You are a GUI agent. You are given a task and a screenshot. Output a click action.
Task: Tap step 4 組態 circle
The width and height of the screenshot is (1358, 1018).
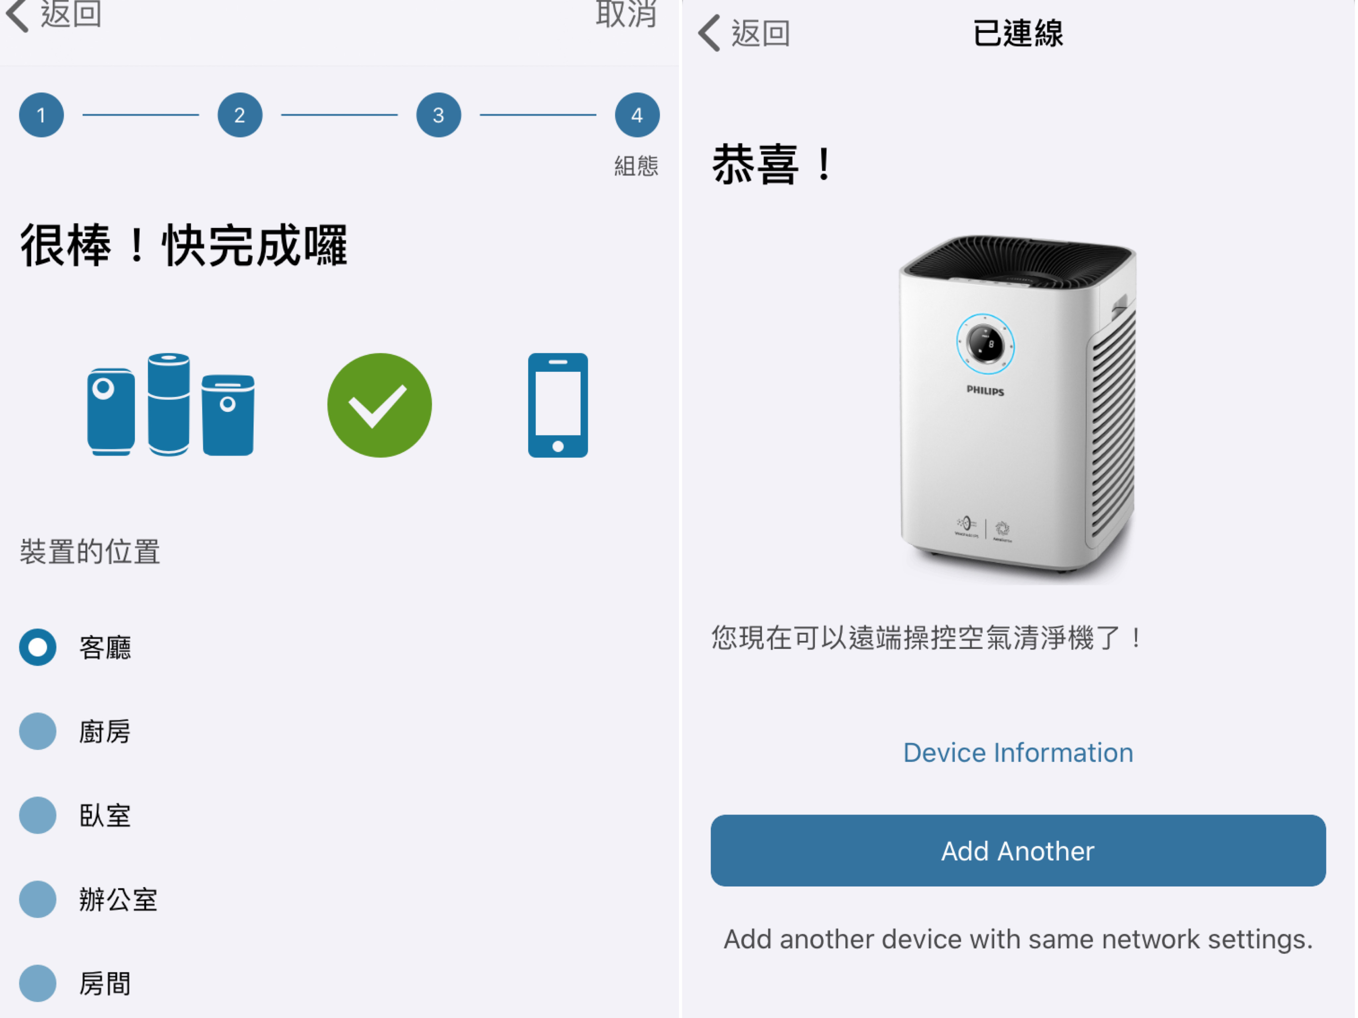pyautogui.click(x=637, y=115)
